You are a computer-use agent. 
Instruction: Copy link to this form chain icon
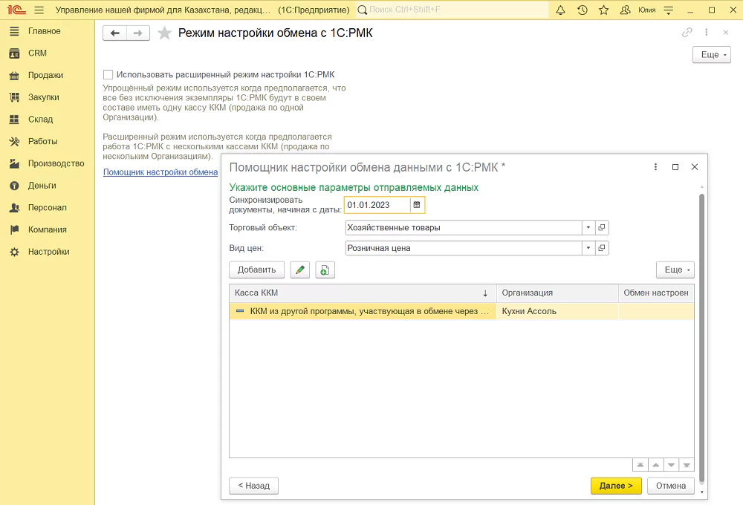click(x=687, y=32)
